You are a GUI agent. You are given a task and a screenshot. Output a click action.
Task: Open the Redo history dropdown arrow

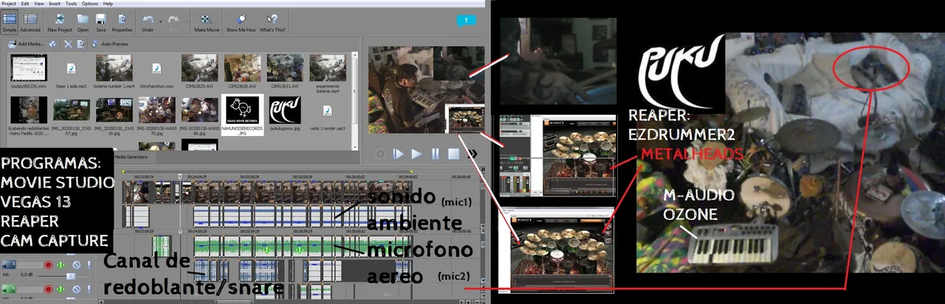[187, 21]
